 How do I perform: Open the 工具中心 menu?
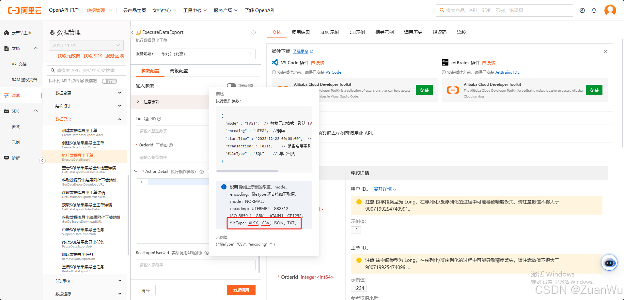click(195, 10)
